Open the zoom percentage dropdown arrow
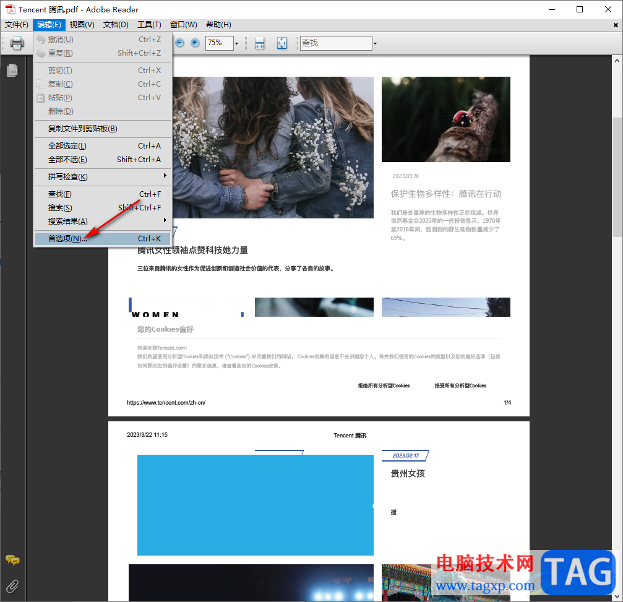623x602 pixels. [237, 43]
